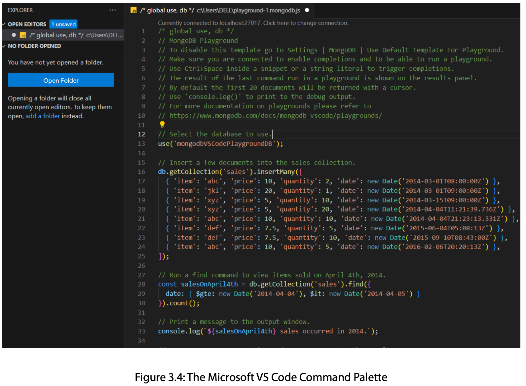Viewport: 526px width, 386px height.
Task: Click '$gte' operator on line 29
Action: (x=204, y=294)
